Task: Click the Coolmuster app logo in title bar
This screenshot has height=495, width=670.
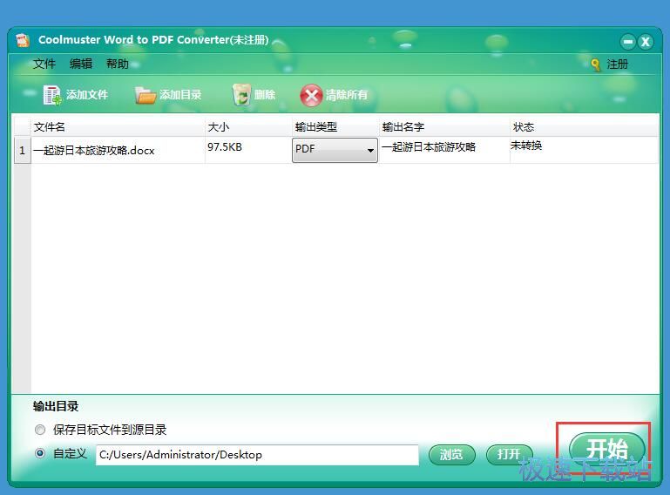Action: pos(23,40)
